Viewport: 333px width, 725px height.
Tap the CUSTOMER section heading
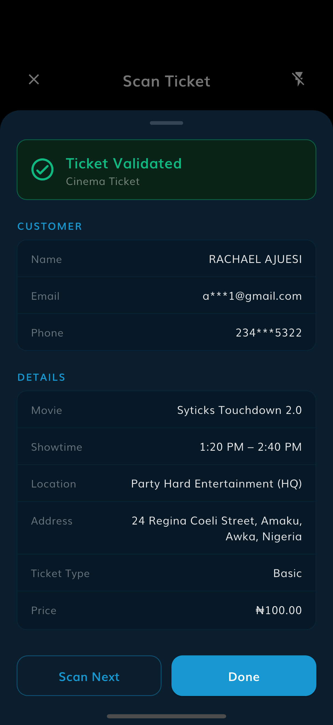(50, 226)
